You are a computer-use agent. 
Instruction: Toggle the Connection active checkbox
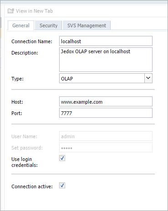pos(62,186)
